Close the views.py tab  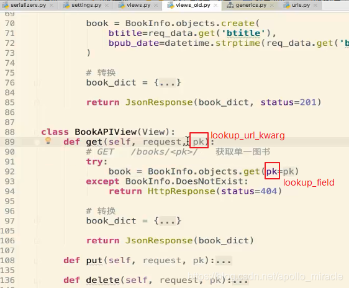click(x=156, y=6)
